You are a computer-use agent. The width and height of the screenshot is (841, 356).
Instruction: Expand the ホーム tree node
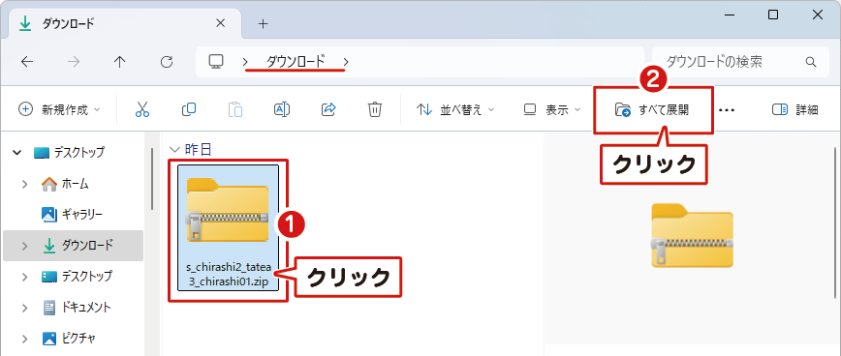(x=24, y=184)
